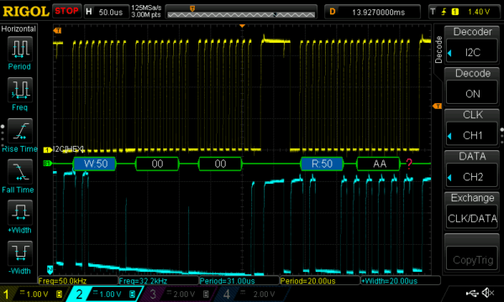Click the channel 1 trigger source badge

pyautogui.click(x=455, y=12)
